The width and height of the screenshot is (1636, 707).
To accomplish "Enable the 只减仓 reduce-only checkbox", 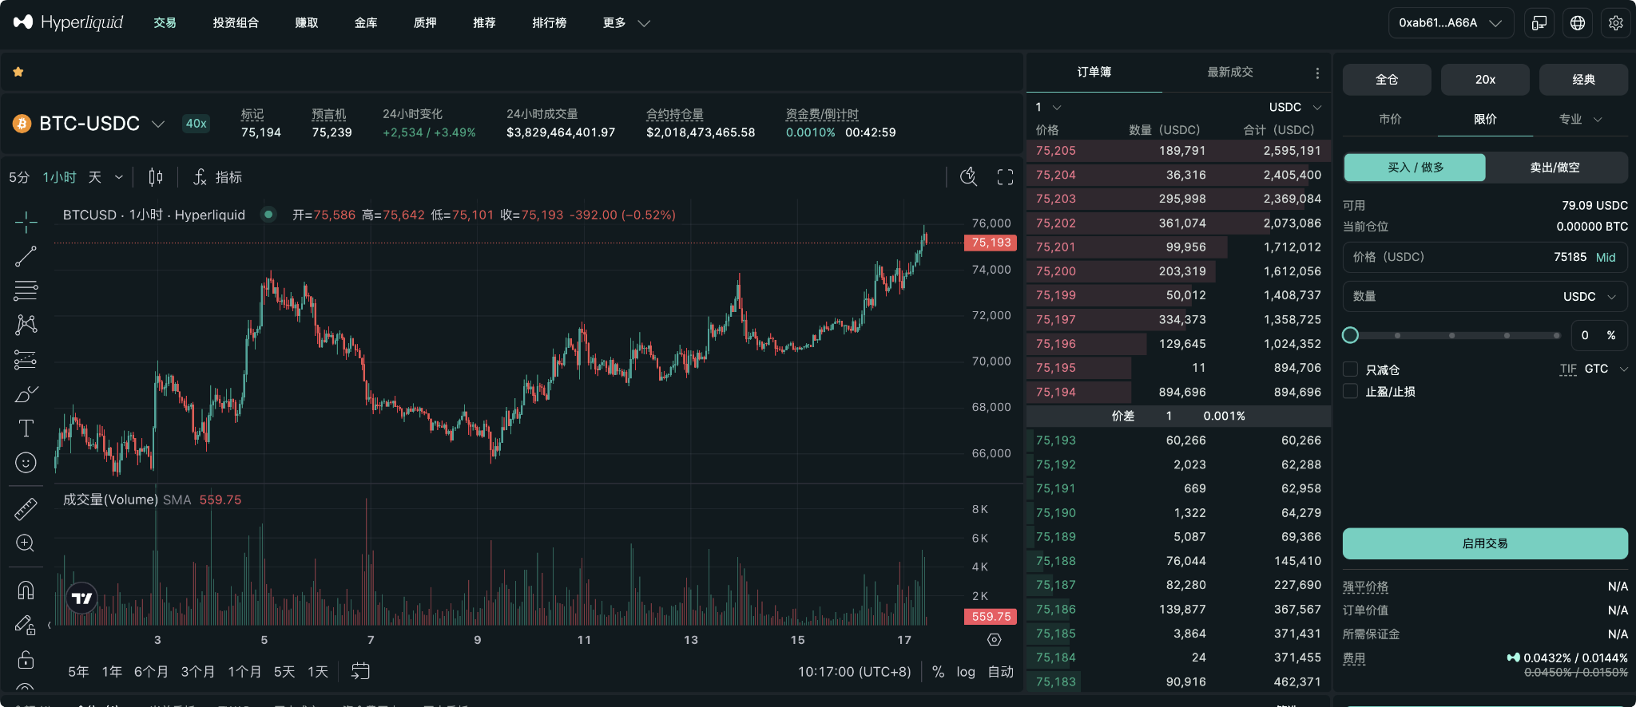I will (x=1351, y=369).
